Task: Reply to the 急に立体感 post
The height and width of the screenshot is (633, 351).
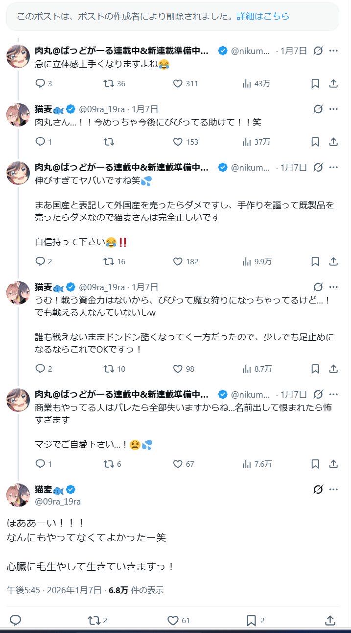Action: point(40,83)
